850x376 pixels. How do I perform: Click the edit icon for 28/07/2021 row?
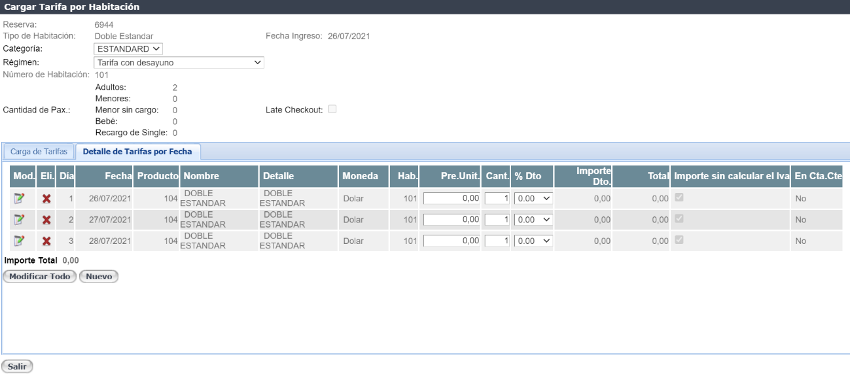[20, 241]
